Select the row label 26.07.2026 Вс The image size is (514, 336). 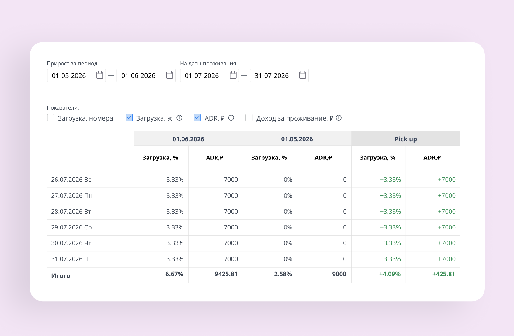[71, 180]
